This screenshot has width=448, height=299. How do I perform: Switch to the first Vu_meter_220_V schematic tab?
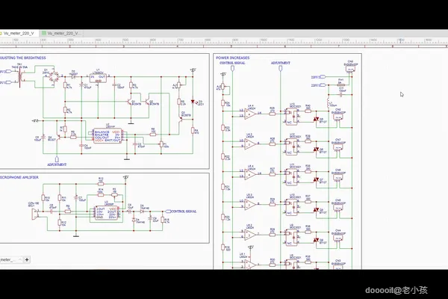pos(19,34)
